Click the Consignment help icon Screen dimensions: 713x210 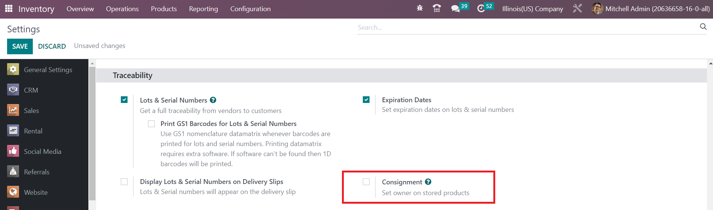coord(428,182)
